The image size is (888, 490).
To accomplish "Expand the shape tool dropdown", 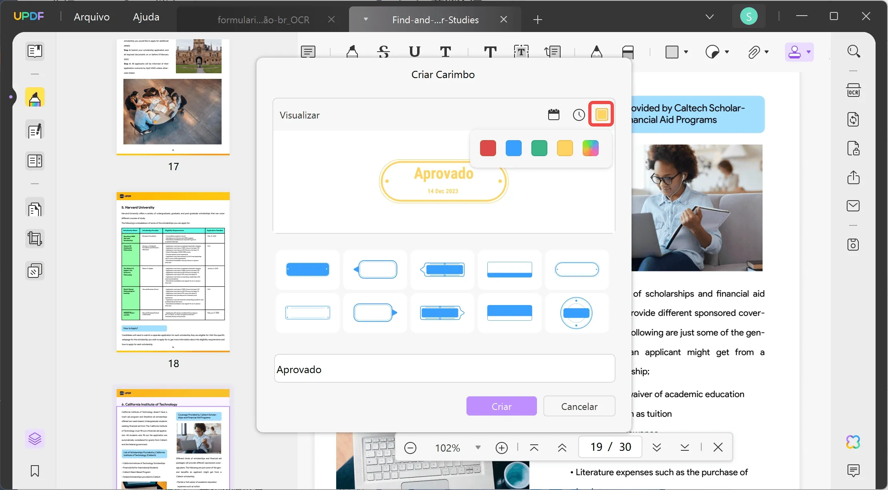I will (686, 52).
